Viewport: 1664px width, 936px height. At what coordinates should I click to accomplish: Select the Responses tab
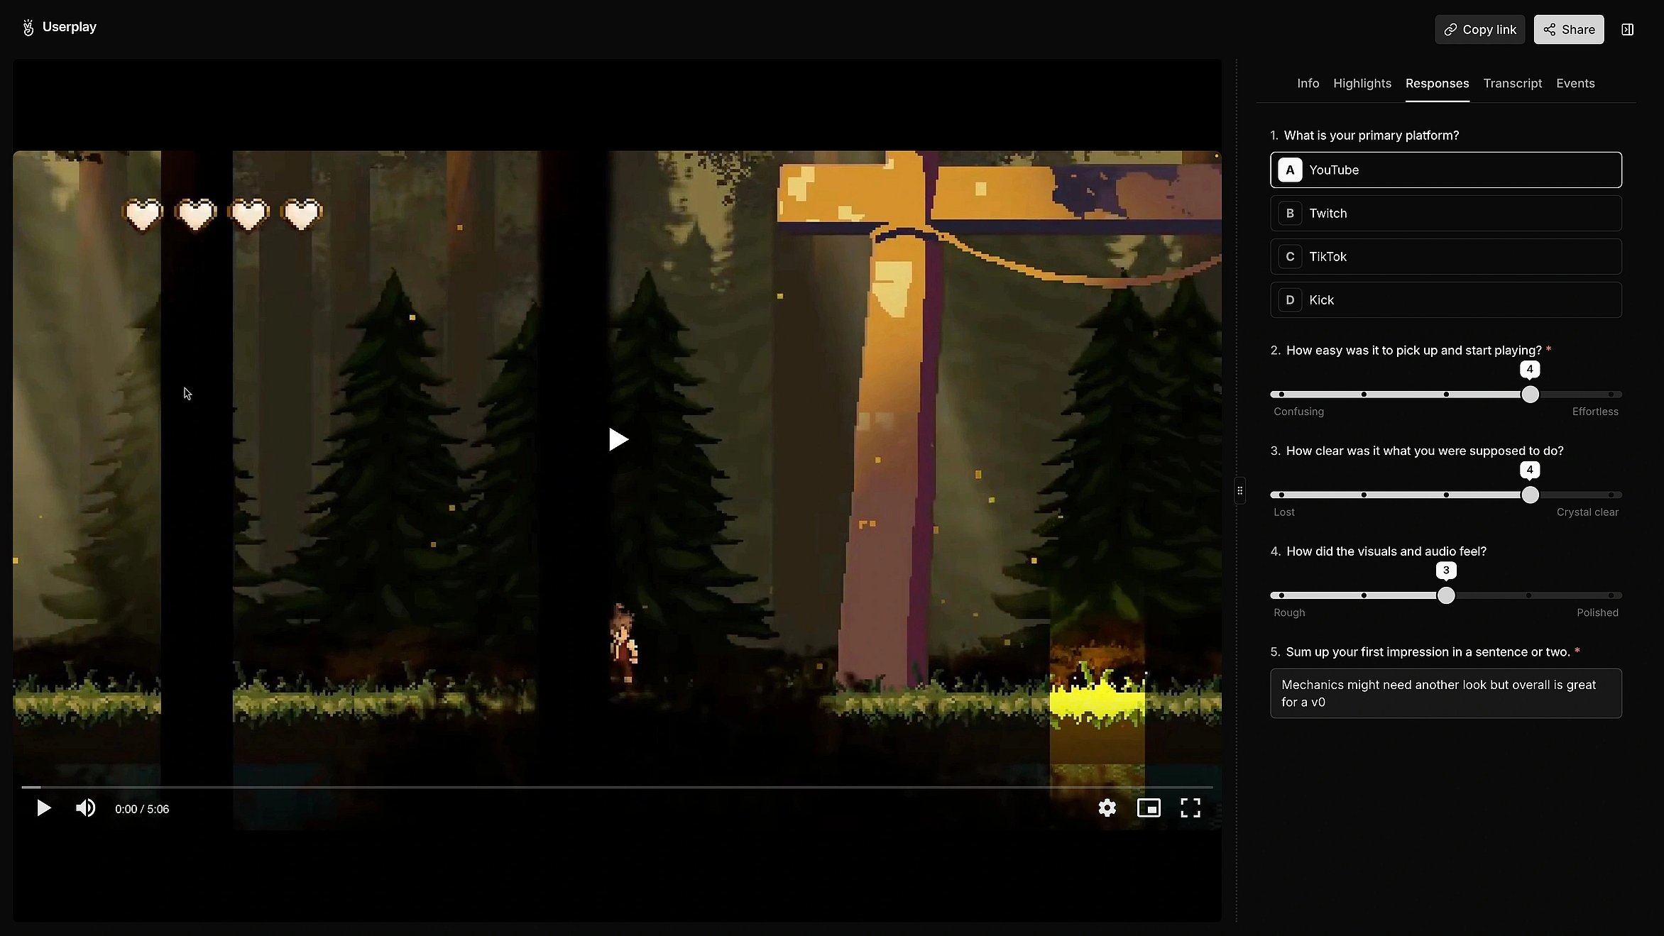coord(1437,84)
